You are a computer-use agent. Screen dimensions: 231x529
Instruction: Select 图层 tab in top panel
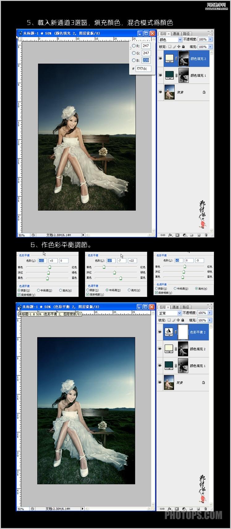click(164, 34)
